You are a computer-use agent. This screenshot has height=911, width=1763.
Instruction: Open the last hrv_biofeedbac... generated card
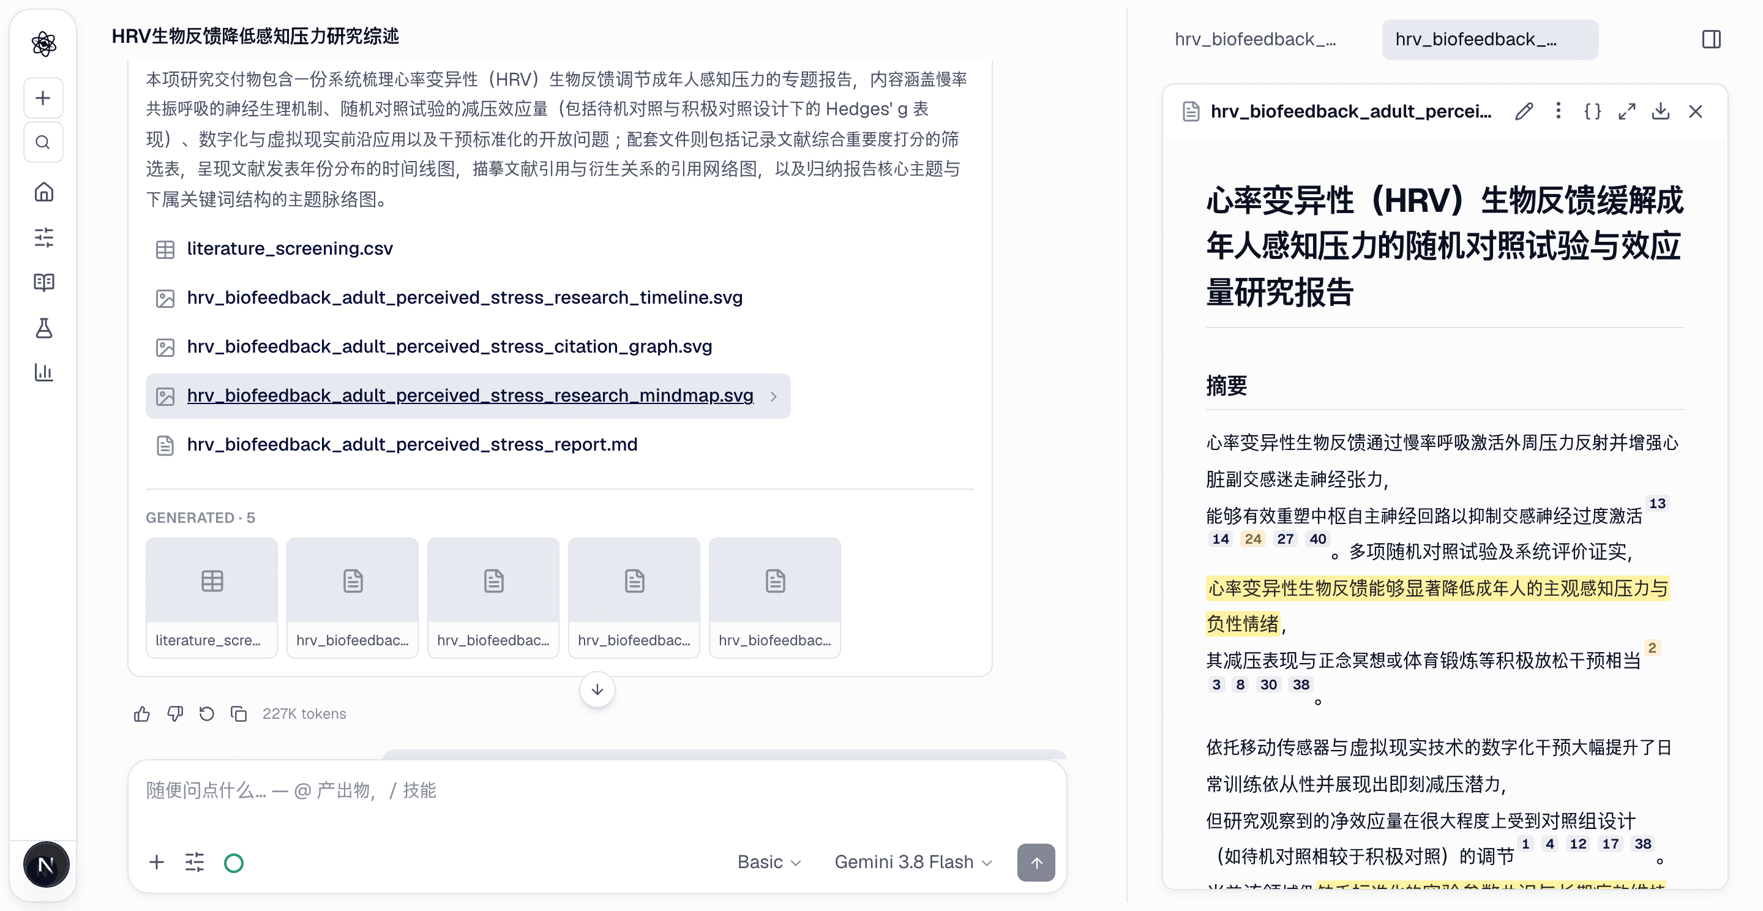[775, 598]
